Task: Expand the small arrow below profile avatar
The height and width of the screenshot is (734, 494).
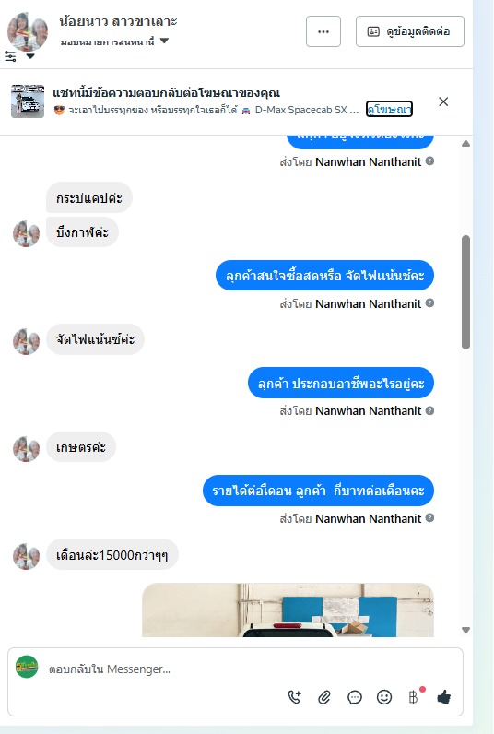Action: 30,56
